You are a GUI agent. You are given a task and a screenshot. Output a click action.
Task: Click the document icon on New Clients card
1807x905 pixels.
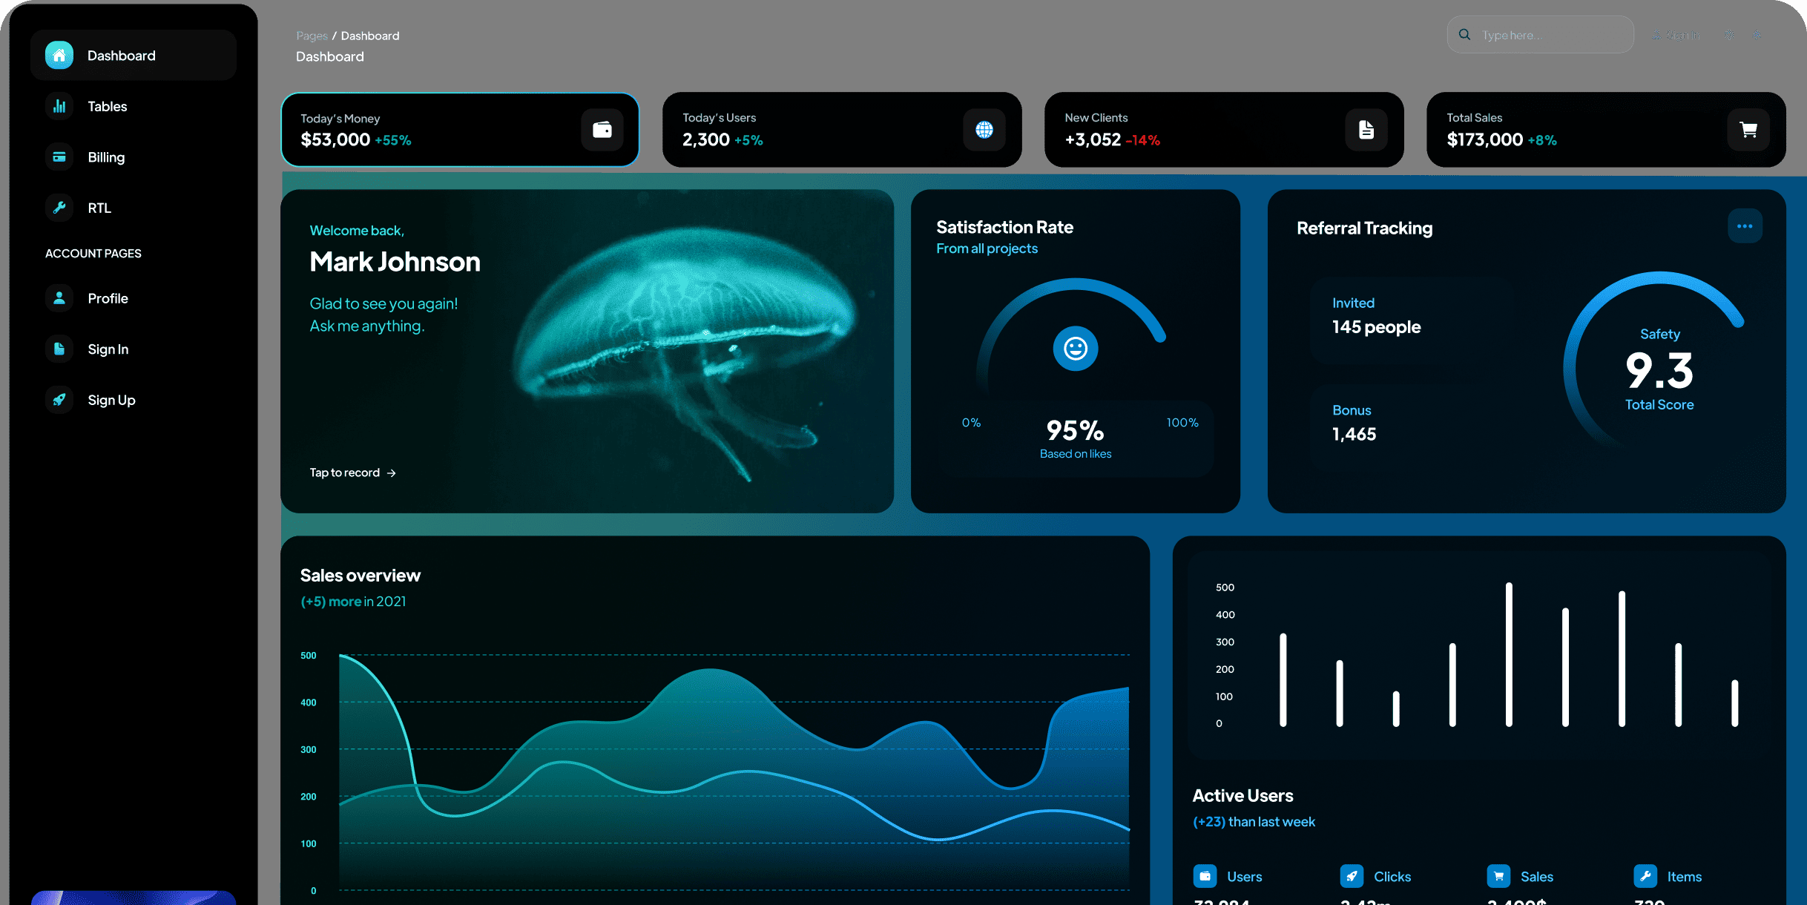pyautogui.click(x=1366, y=130)
